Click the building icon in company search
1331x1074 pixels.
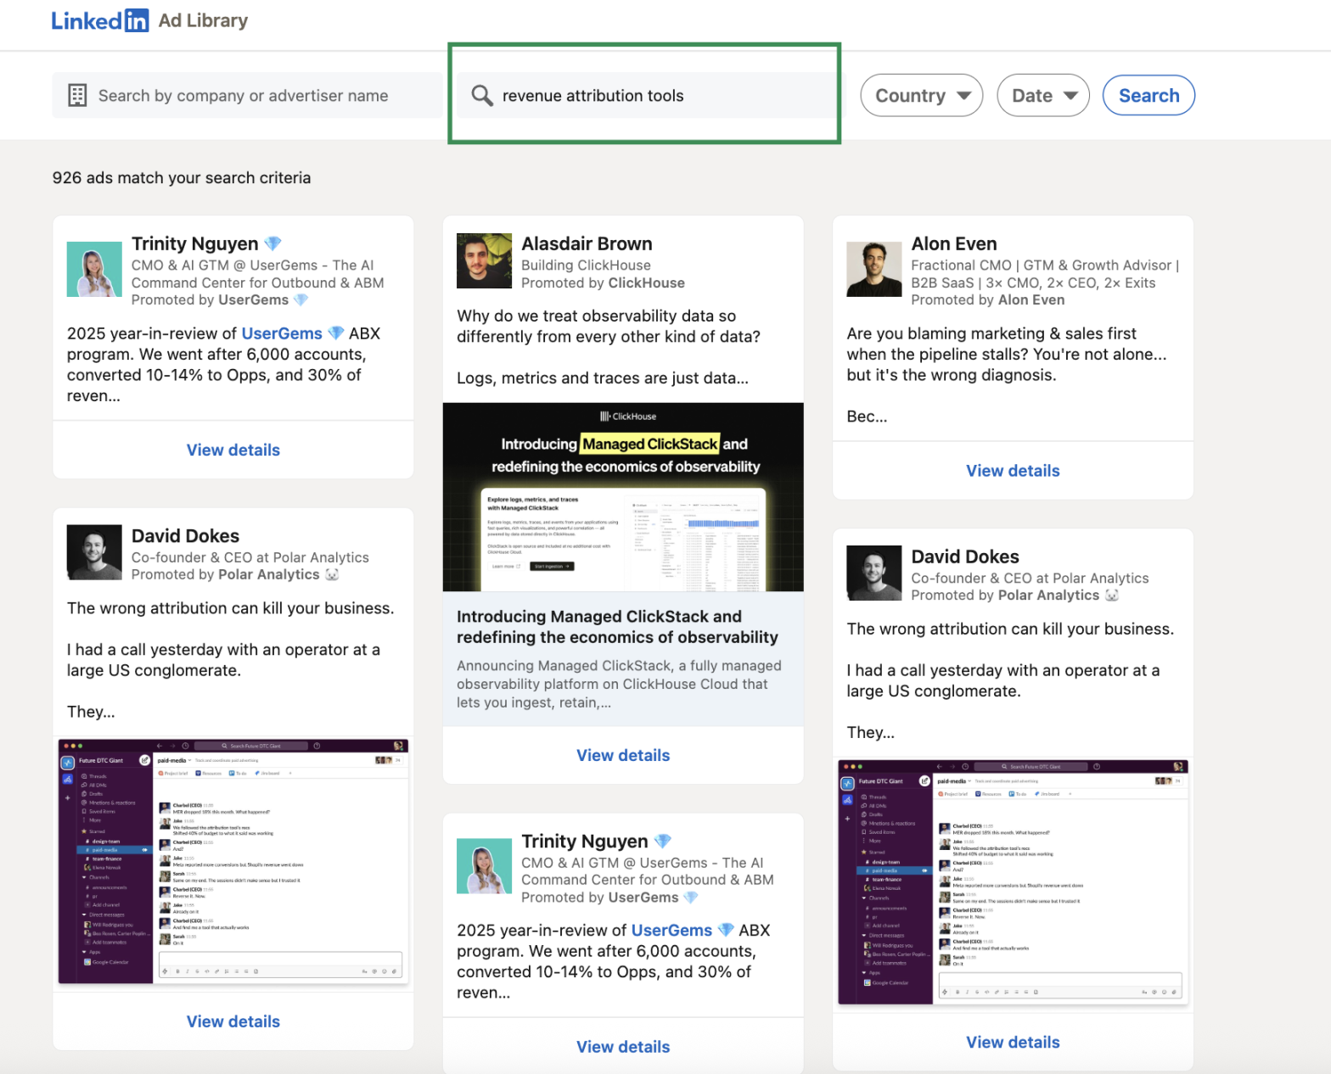77,95
